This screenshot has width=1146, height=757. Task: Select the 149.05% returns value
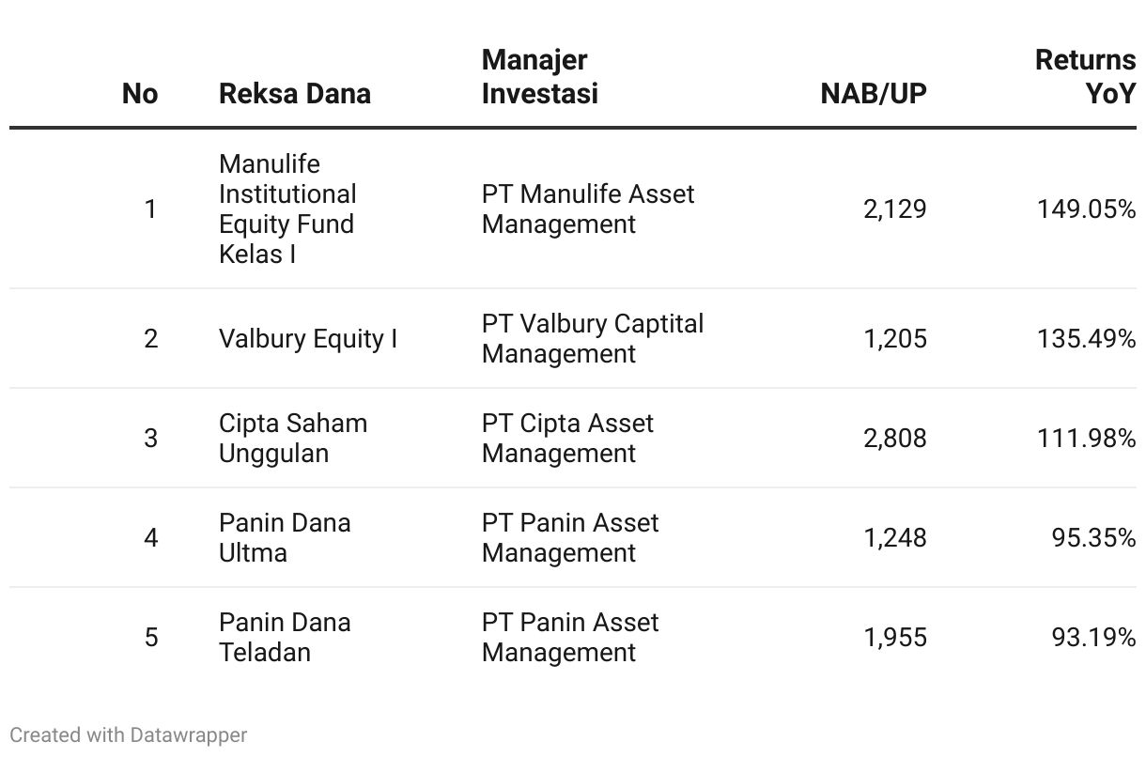tap(1086, 209)
